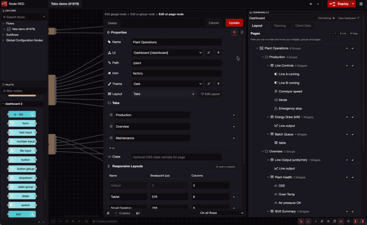Open the Layout Tabs dropdown
The width and height of the screenshot is (367, 225).
164,94
